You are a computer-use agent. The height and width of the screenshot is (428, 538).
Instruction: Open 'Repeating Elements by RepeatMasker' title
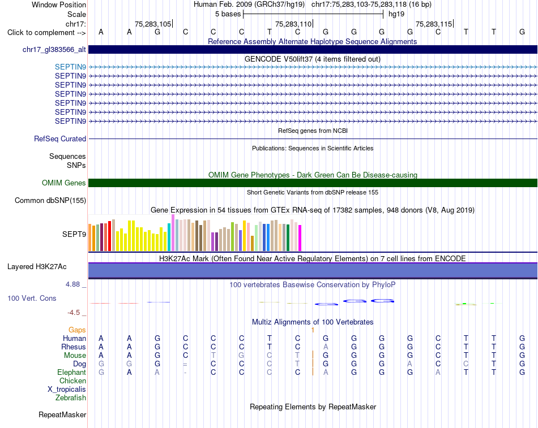click(313, 407)
